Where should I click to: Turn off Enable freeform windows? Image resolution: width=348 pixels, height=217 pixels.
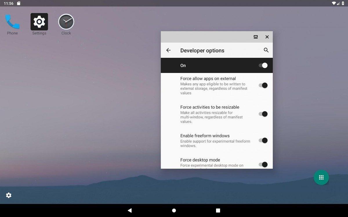click(x=263, y=140)
